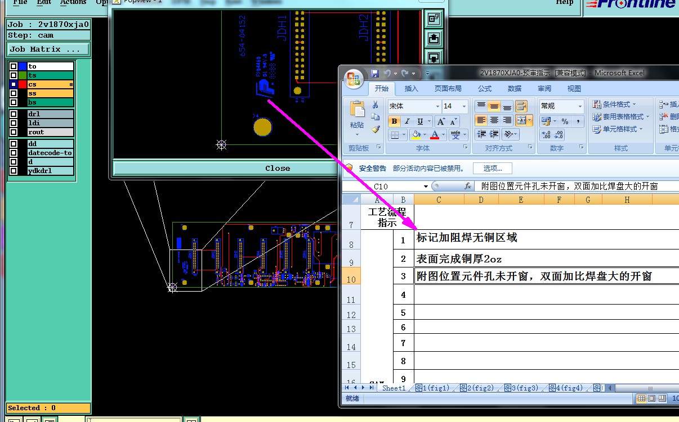Screen dimensions: 679x422
Task: Click the Decrease Decimal icon
Action: click(x=558, y=135)
